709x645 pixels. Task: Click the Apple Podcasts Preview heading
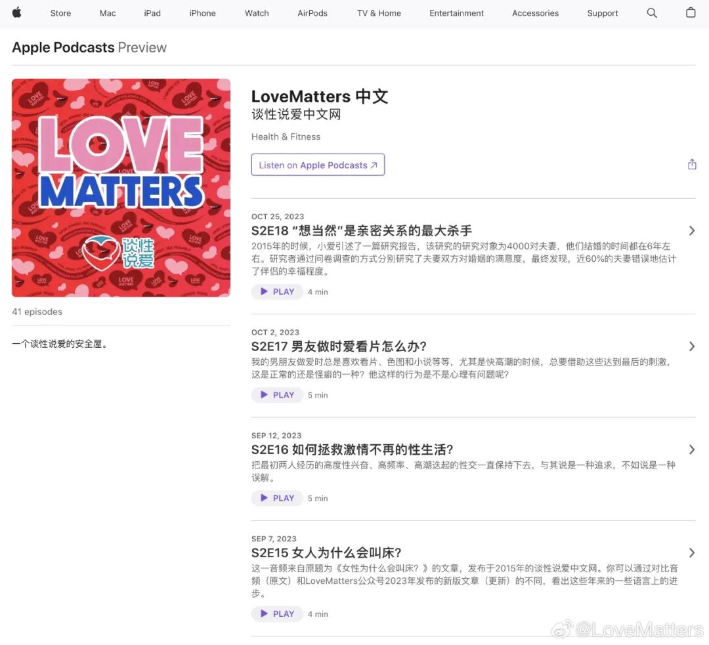[x=89, y=47]
